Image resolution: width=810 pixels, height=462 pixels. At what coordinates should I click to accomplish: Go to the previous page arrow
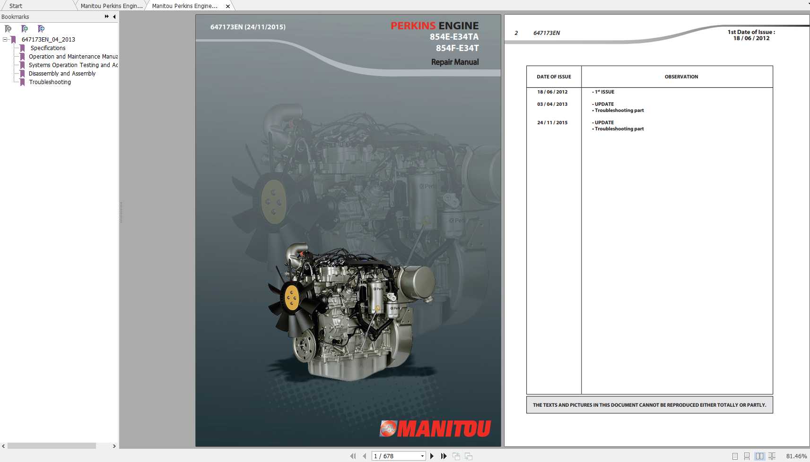(365, 456)
